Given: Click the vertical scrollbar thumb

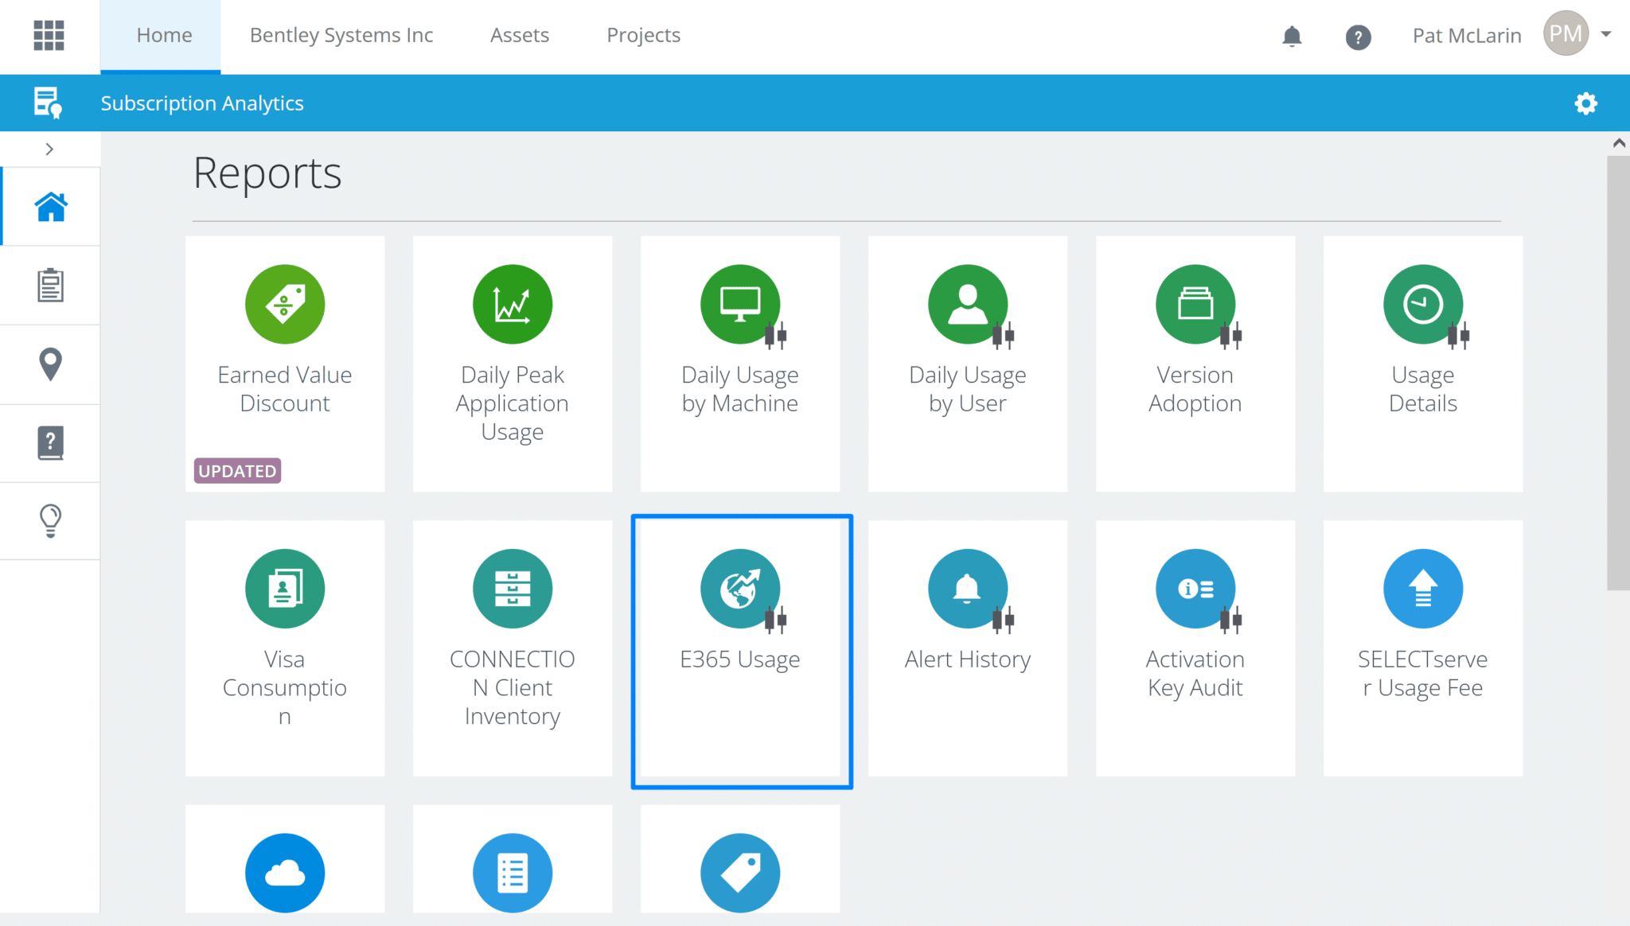Looking at the screenshot, I should pyautogui.click(x=1618, y=372).
